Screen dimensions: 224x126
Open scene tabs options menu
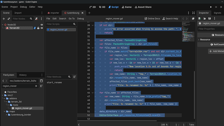coord(188,13)
